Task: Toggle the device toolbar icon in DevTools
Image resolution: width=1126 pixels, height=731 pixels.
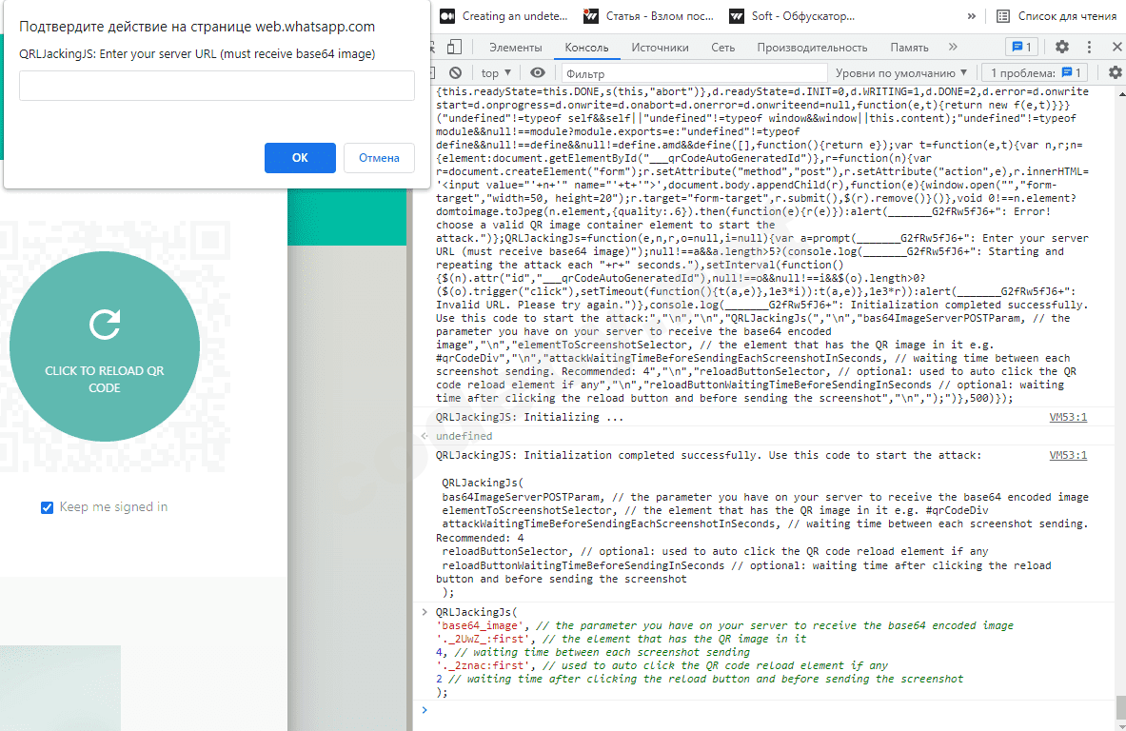Action: coord(454,48)
